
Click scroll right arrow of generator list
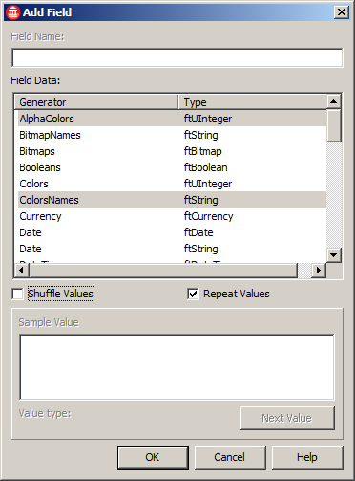click(319, 271)
